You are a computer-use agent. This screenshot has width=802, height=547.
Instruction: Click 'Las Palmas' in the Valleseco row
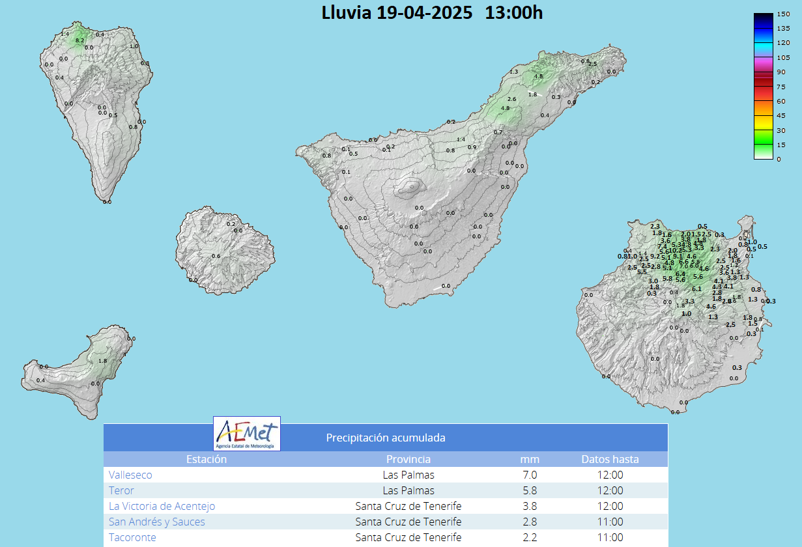pyautogui.click(x=408, y=475)
